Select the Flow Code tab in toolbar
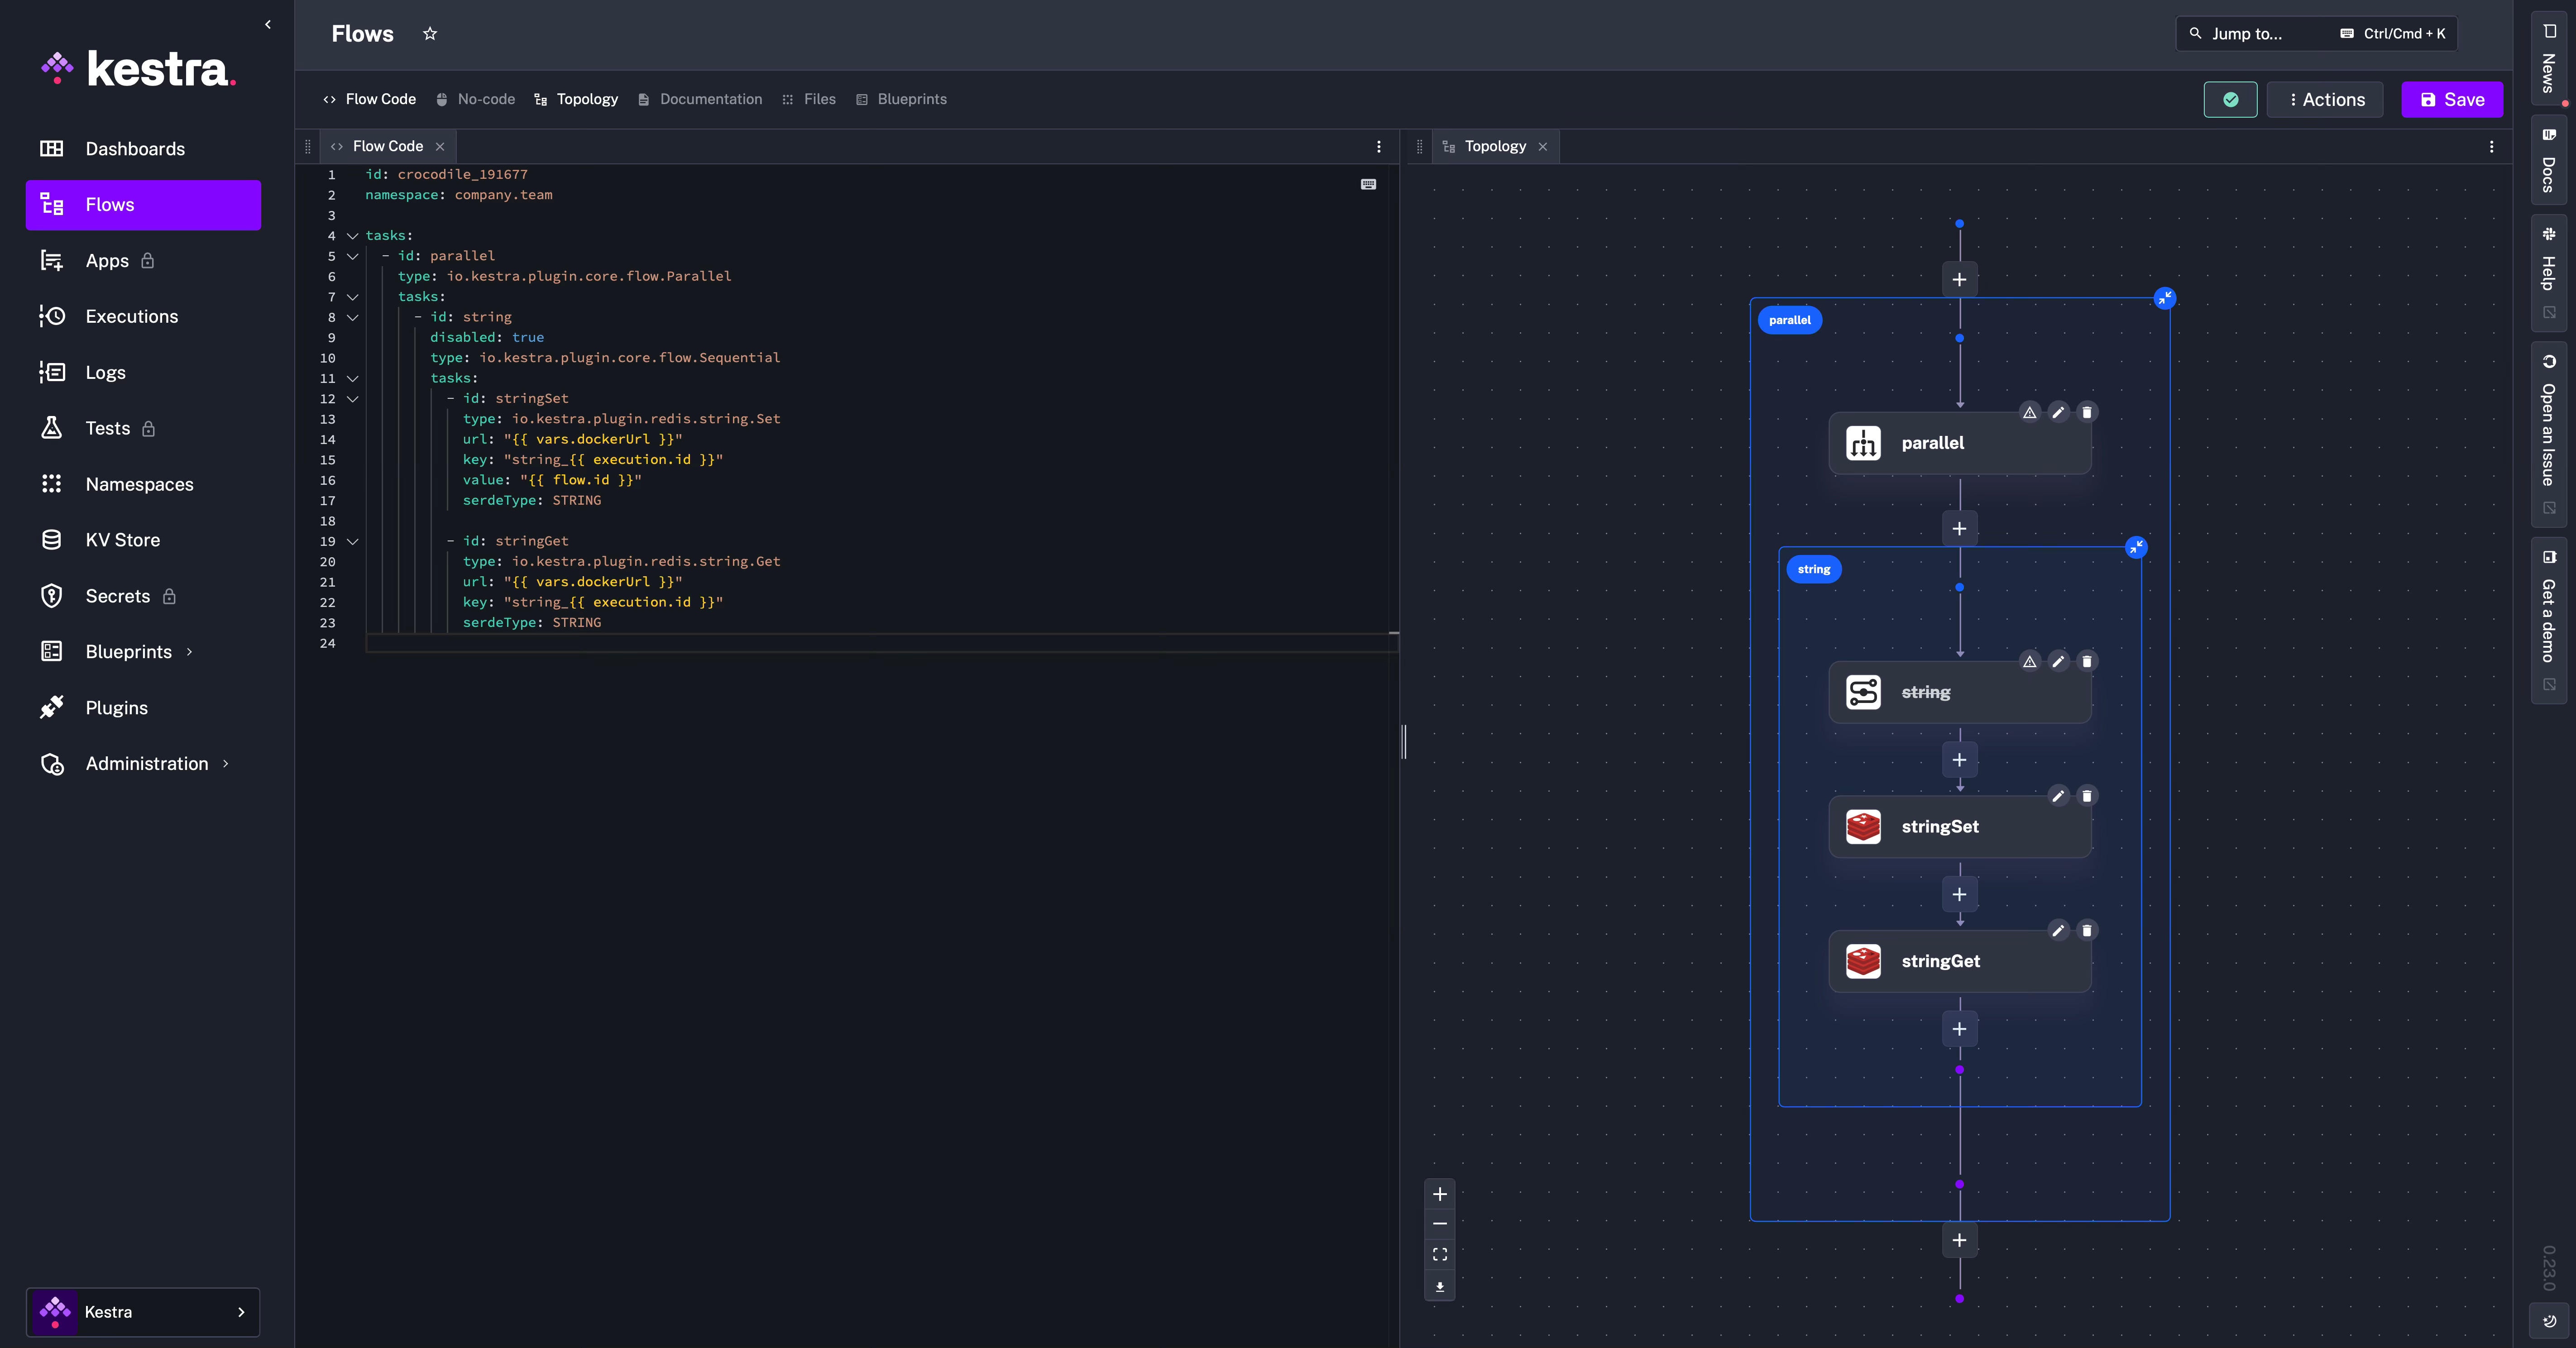This screenshot has width=2576, height=1348. (x=369, y=99)
